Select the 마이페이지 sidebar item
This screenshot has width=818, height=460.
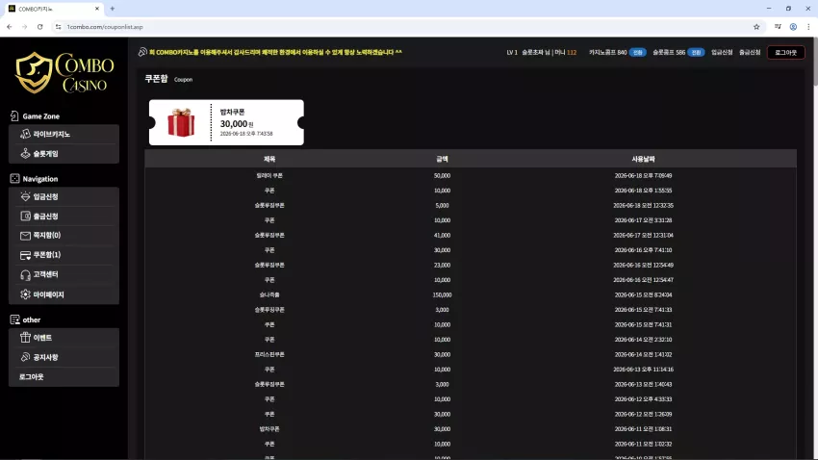64,294
